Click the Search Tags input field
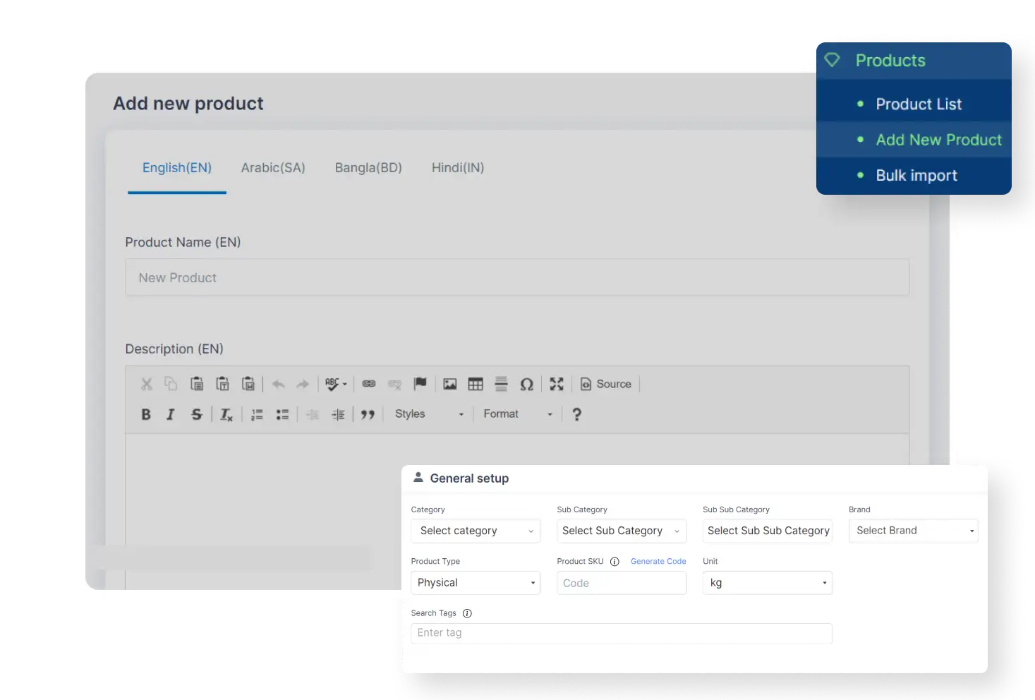This screenshot has width=1035, height=700. point(621,633)
